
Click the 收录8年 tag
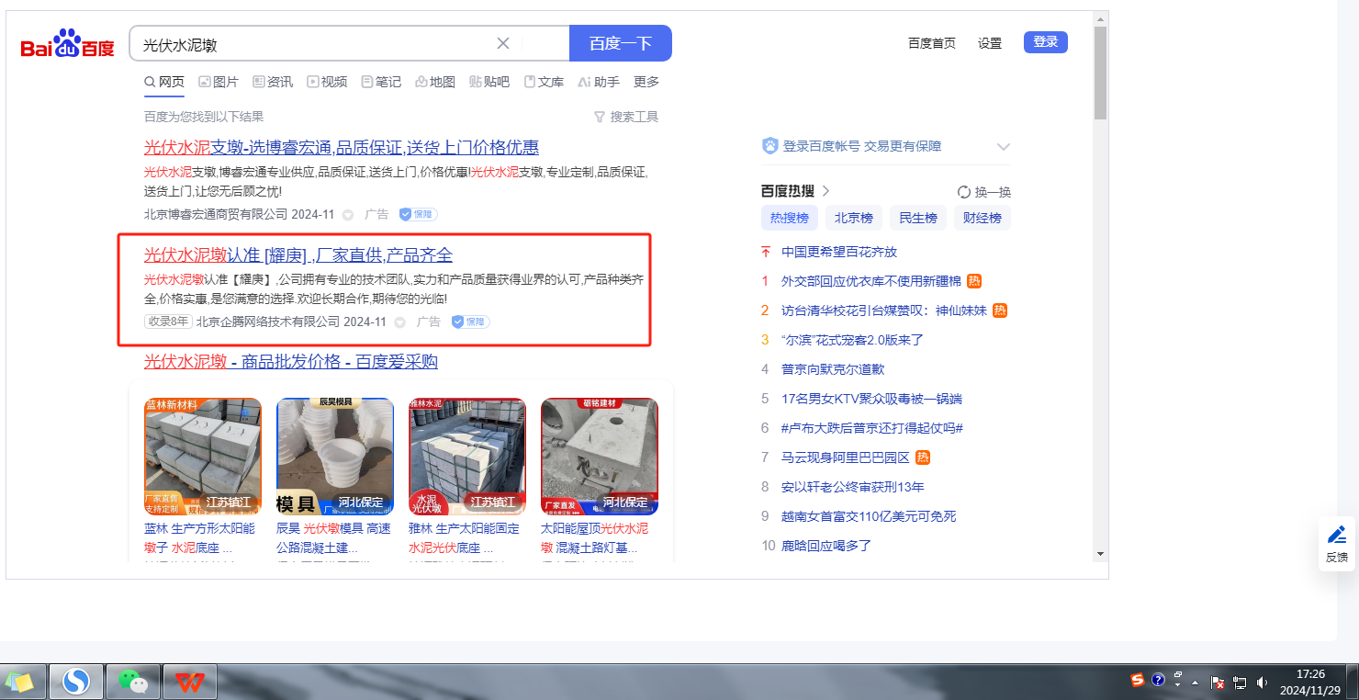168,322
